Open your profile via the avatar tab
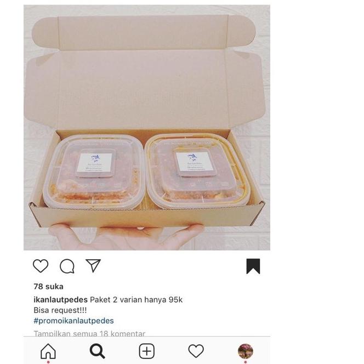The image size is (364, 364). (245, 351)
